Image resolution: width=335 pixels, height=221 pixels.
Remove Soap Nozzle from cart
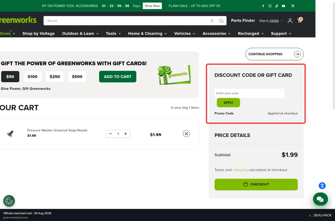pyautogui.click(x=186, y=134)
